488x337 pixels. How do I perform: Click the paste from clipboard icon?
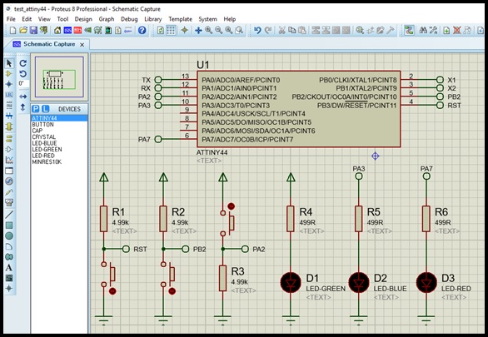pyautogui.click(x=302, y=30)
